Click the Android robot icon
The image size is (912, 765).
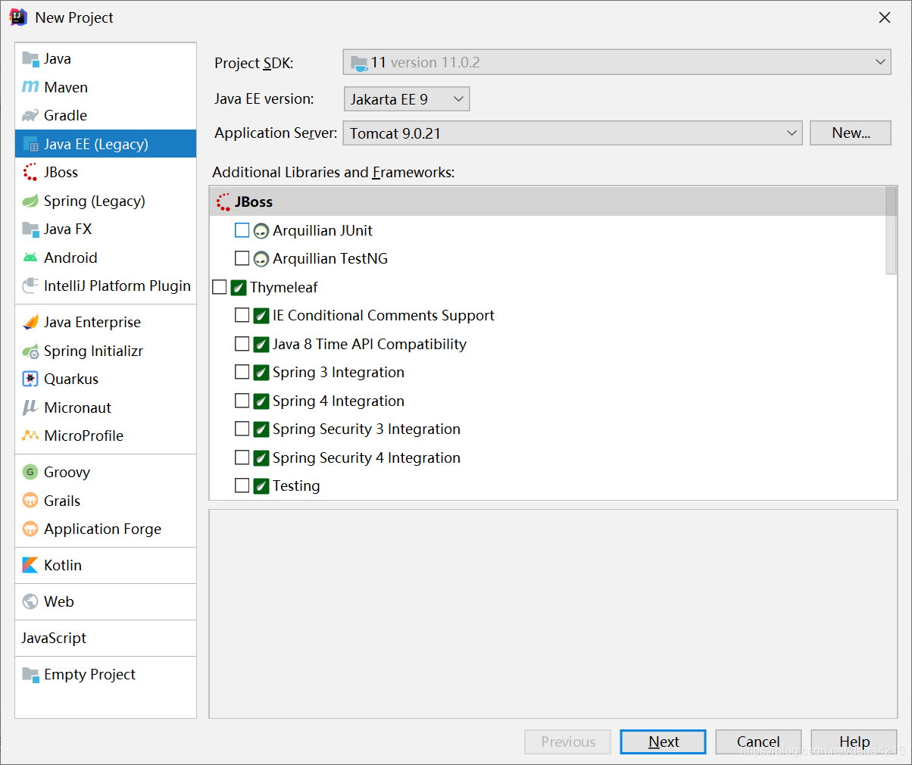point(30,258)
